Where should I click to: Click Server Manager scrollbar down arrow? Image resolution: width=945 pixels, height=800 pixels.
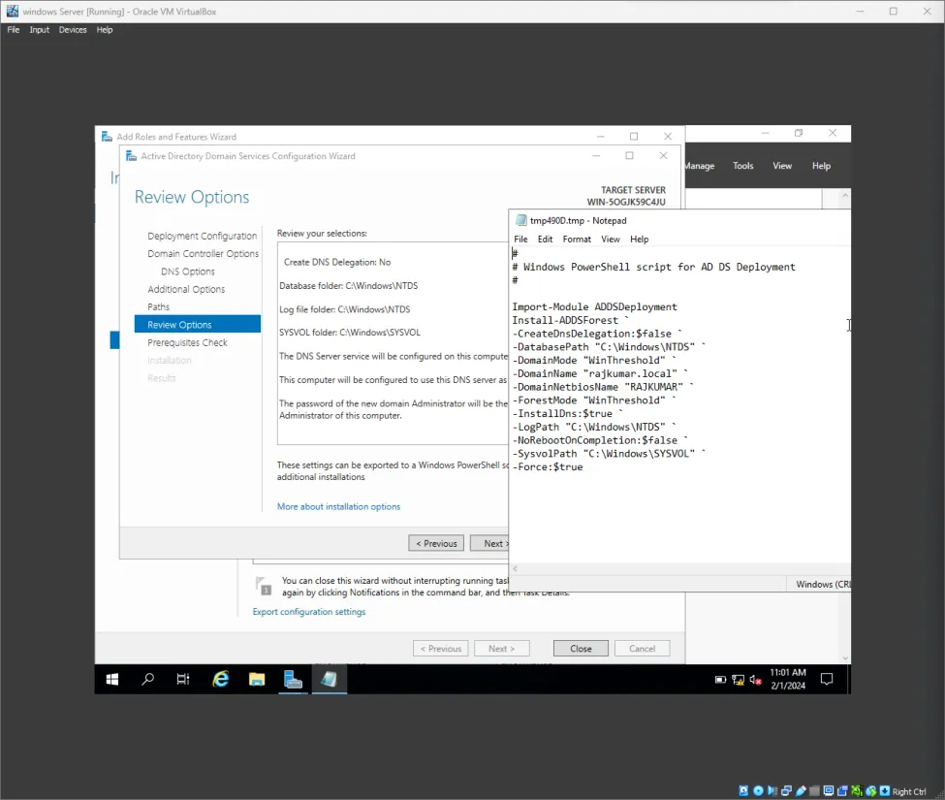pyautogui.click(x=845, y=658)
